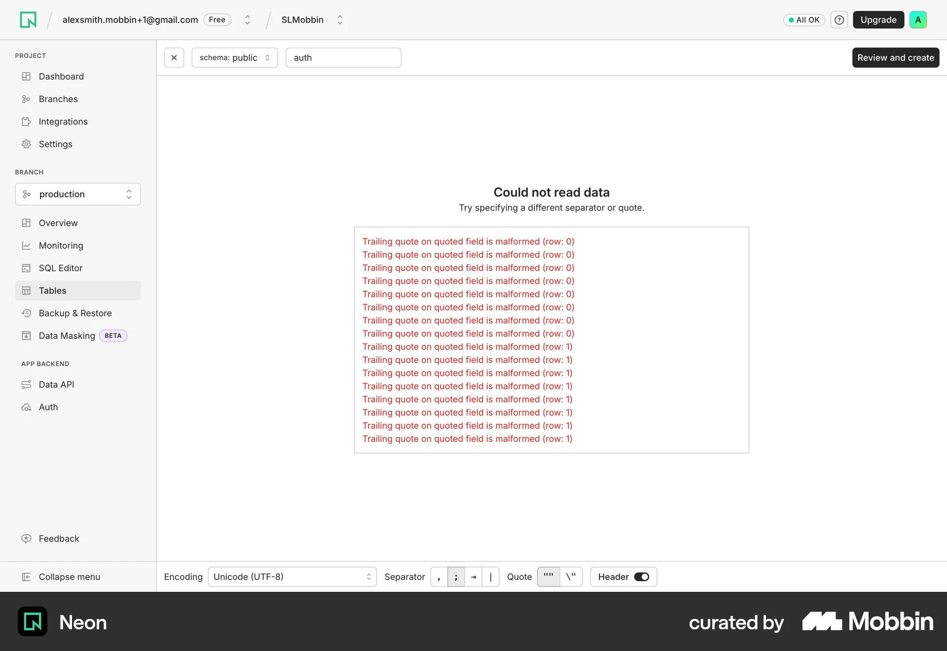Toggle the Header switch
947x651 pixels.
coord(641,577)
